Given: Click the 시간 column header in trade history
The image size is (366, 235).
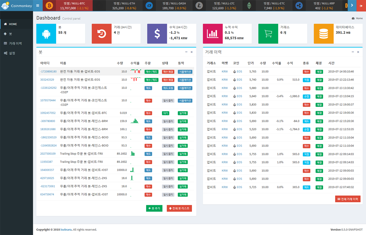Looking at the screenshot, I should click(x=331, y=63).
